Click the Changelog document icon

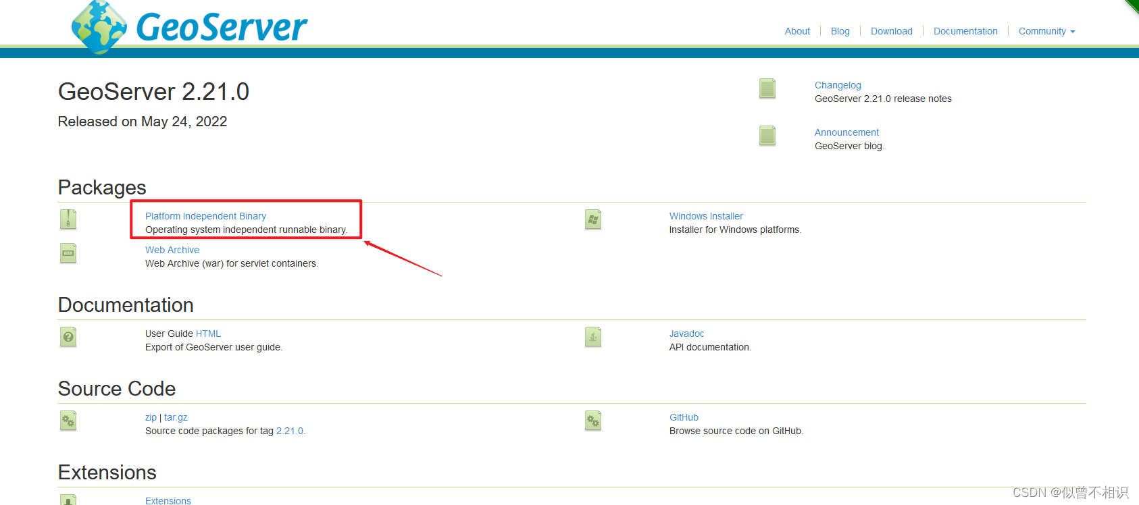click(x=767, y=88)
